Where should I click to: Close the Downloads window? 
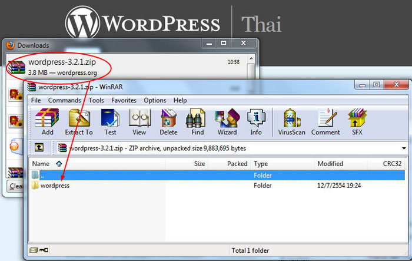coord(243,44)
